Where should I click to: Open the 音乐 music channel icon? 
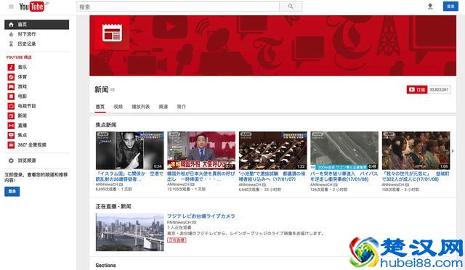coord(11,67)
